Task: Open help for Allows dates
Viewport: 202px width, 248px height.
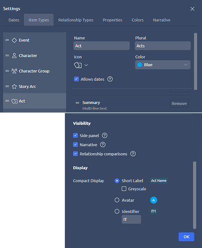Action: point(110,79)
